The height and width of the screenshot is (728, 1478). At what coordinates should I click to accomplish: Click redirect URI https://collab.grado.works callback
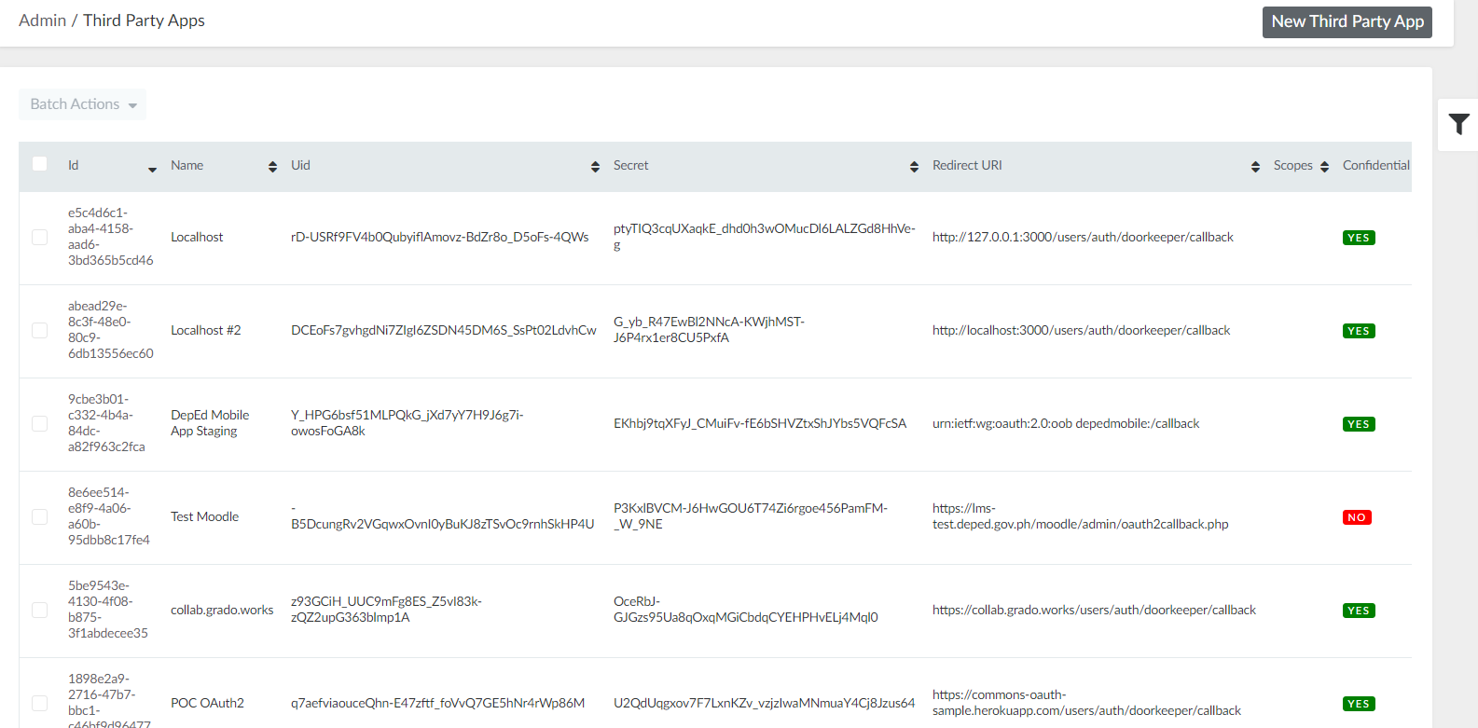pos(1094,610)
